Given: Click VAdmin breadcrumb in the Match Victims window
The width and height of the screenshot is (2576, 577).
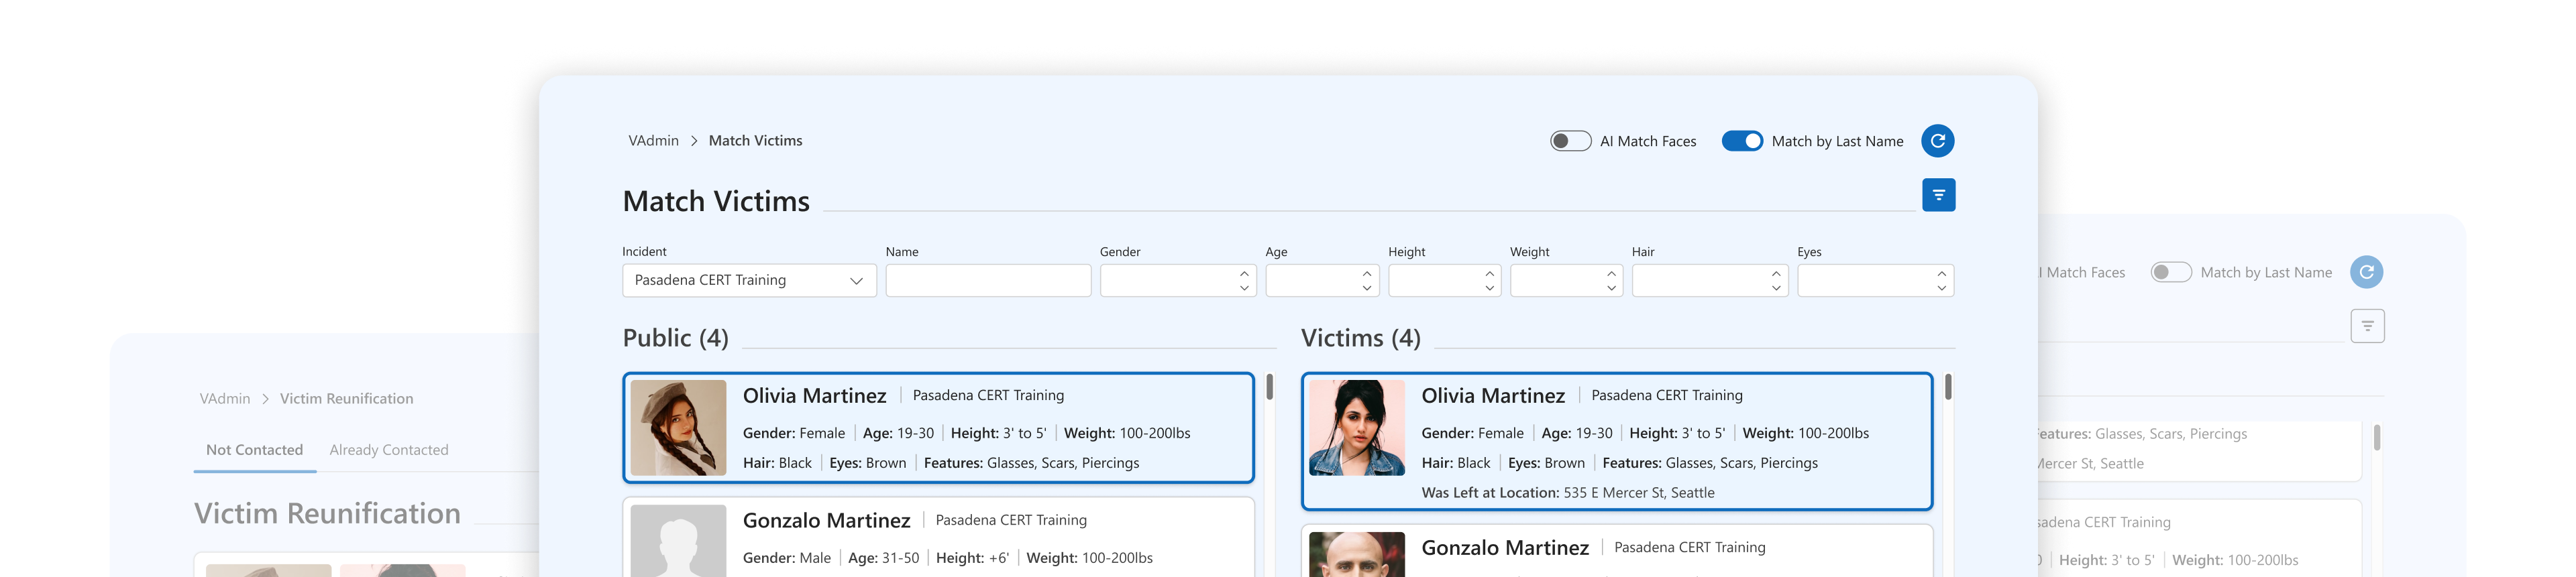Looking at the screenshot, I should [x=653, y=141].
